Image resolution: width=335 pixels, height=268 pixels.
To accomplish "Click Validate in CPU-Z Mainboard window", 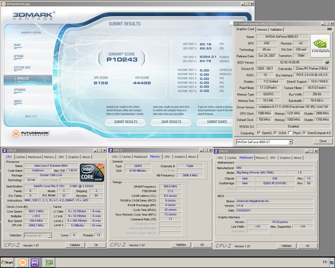I will tap(286, 246).
